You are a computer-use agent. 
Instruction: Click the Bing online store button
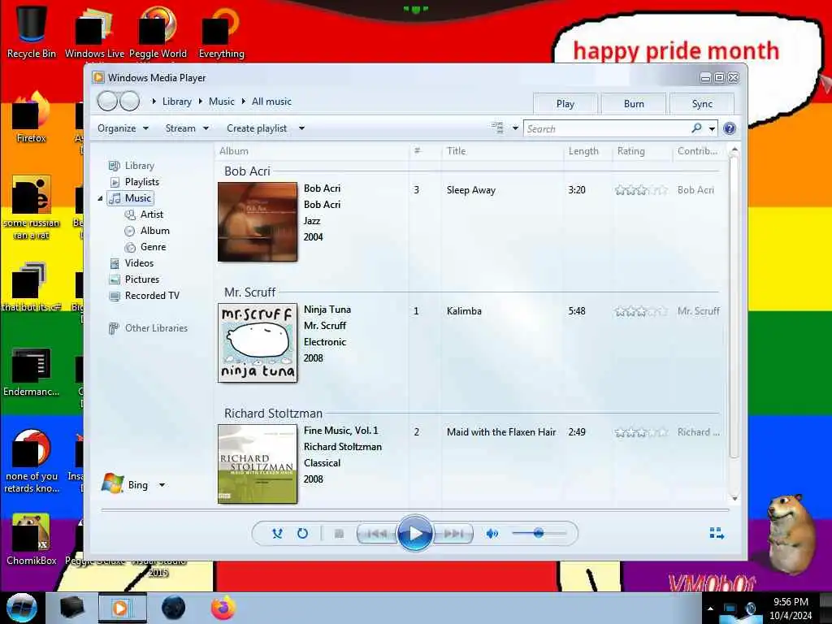click(125, 484)
